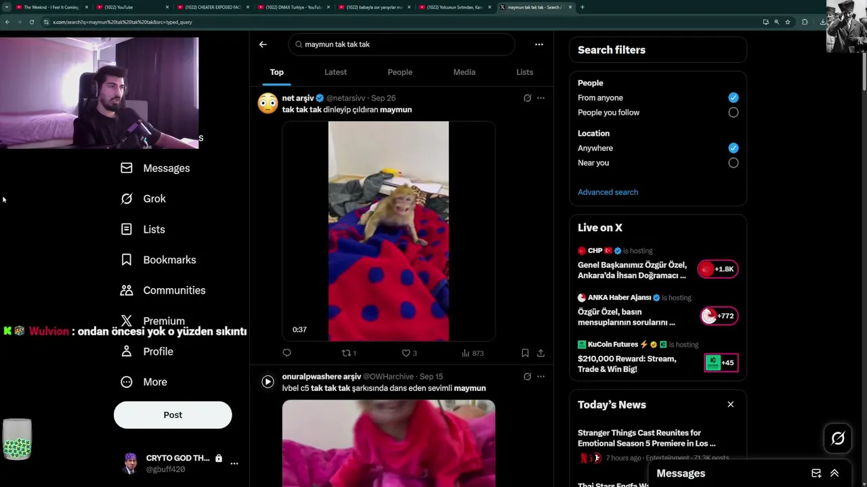867x487 pixels.
Task: Click the maymun tak tak search field
Action: [x=402, y=45]
